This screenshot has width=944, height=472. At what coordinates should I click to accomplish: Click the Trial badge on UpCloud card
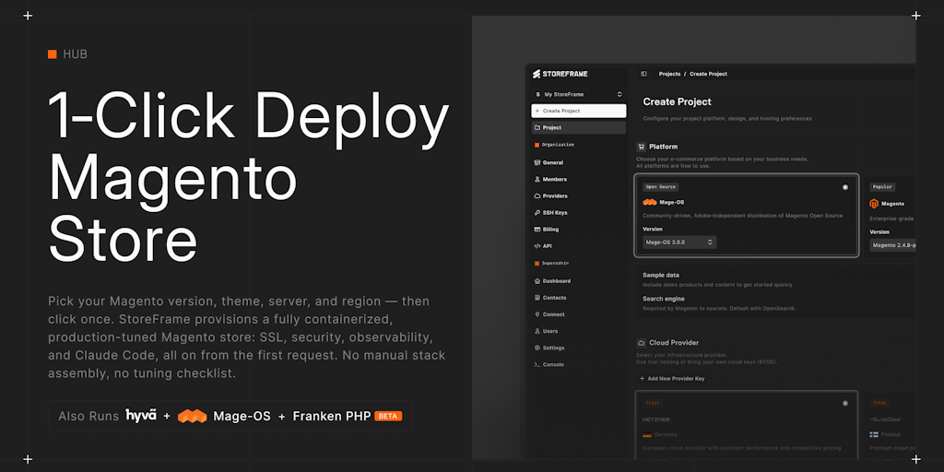(x=879, y=403)
